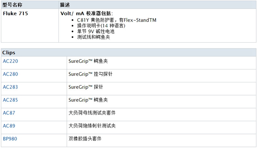
Task: Click the SureGrip 挂勾探针 description
Action: point(90,74)
